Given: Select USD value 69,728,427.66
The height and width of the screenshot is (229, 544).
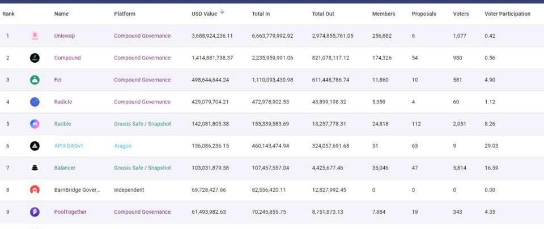Looking at the screenshot, I should pos(209,190).
